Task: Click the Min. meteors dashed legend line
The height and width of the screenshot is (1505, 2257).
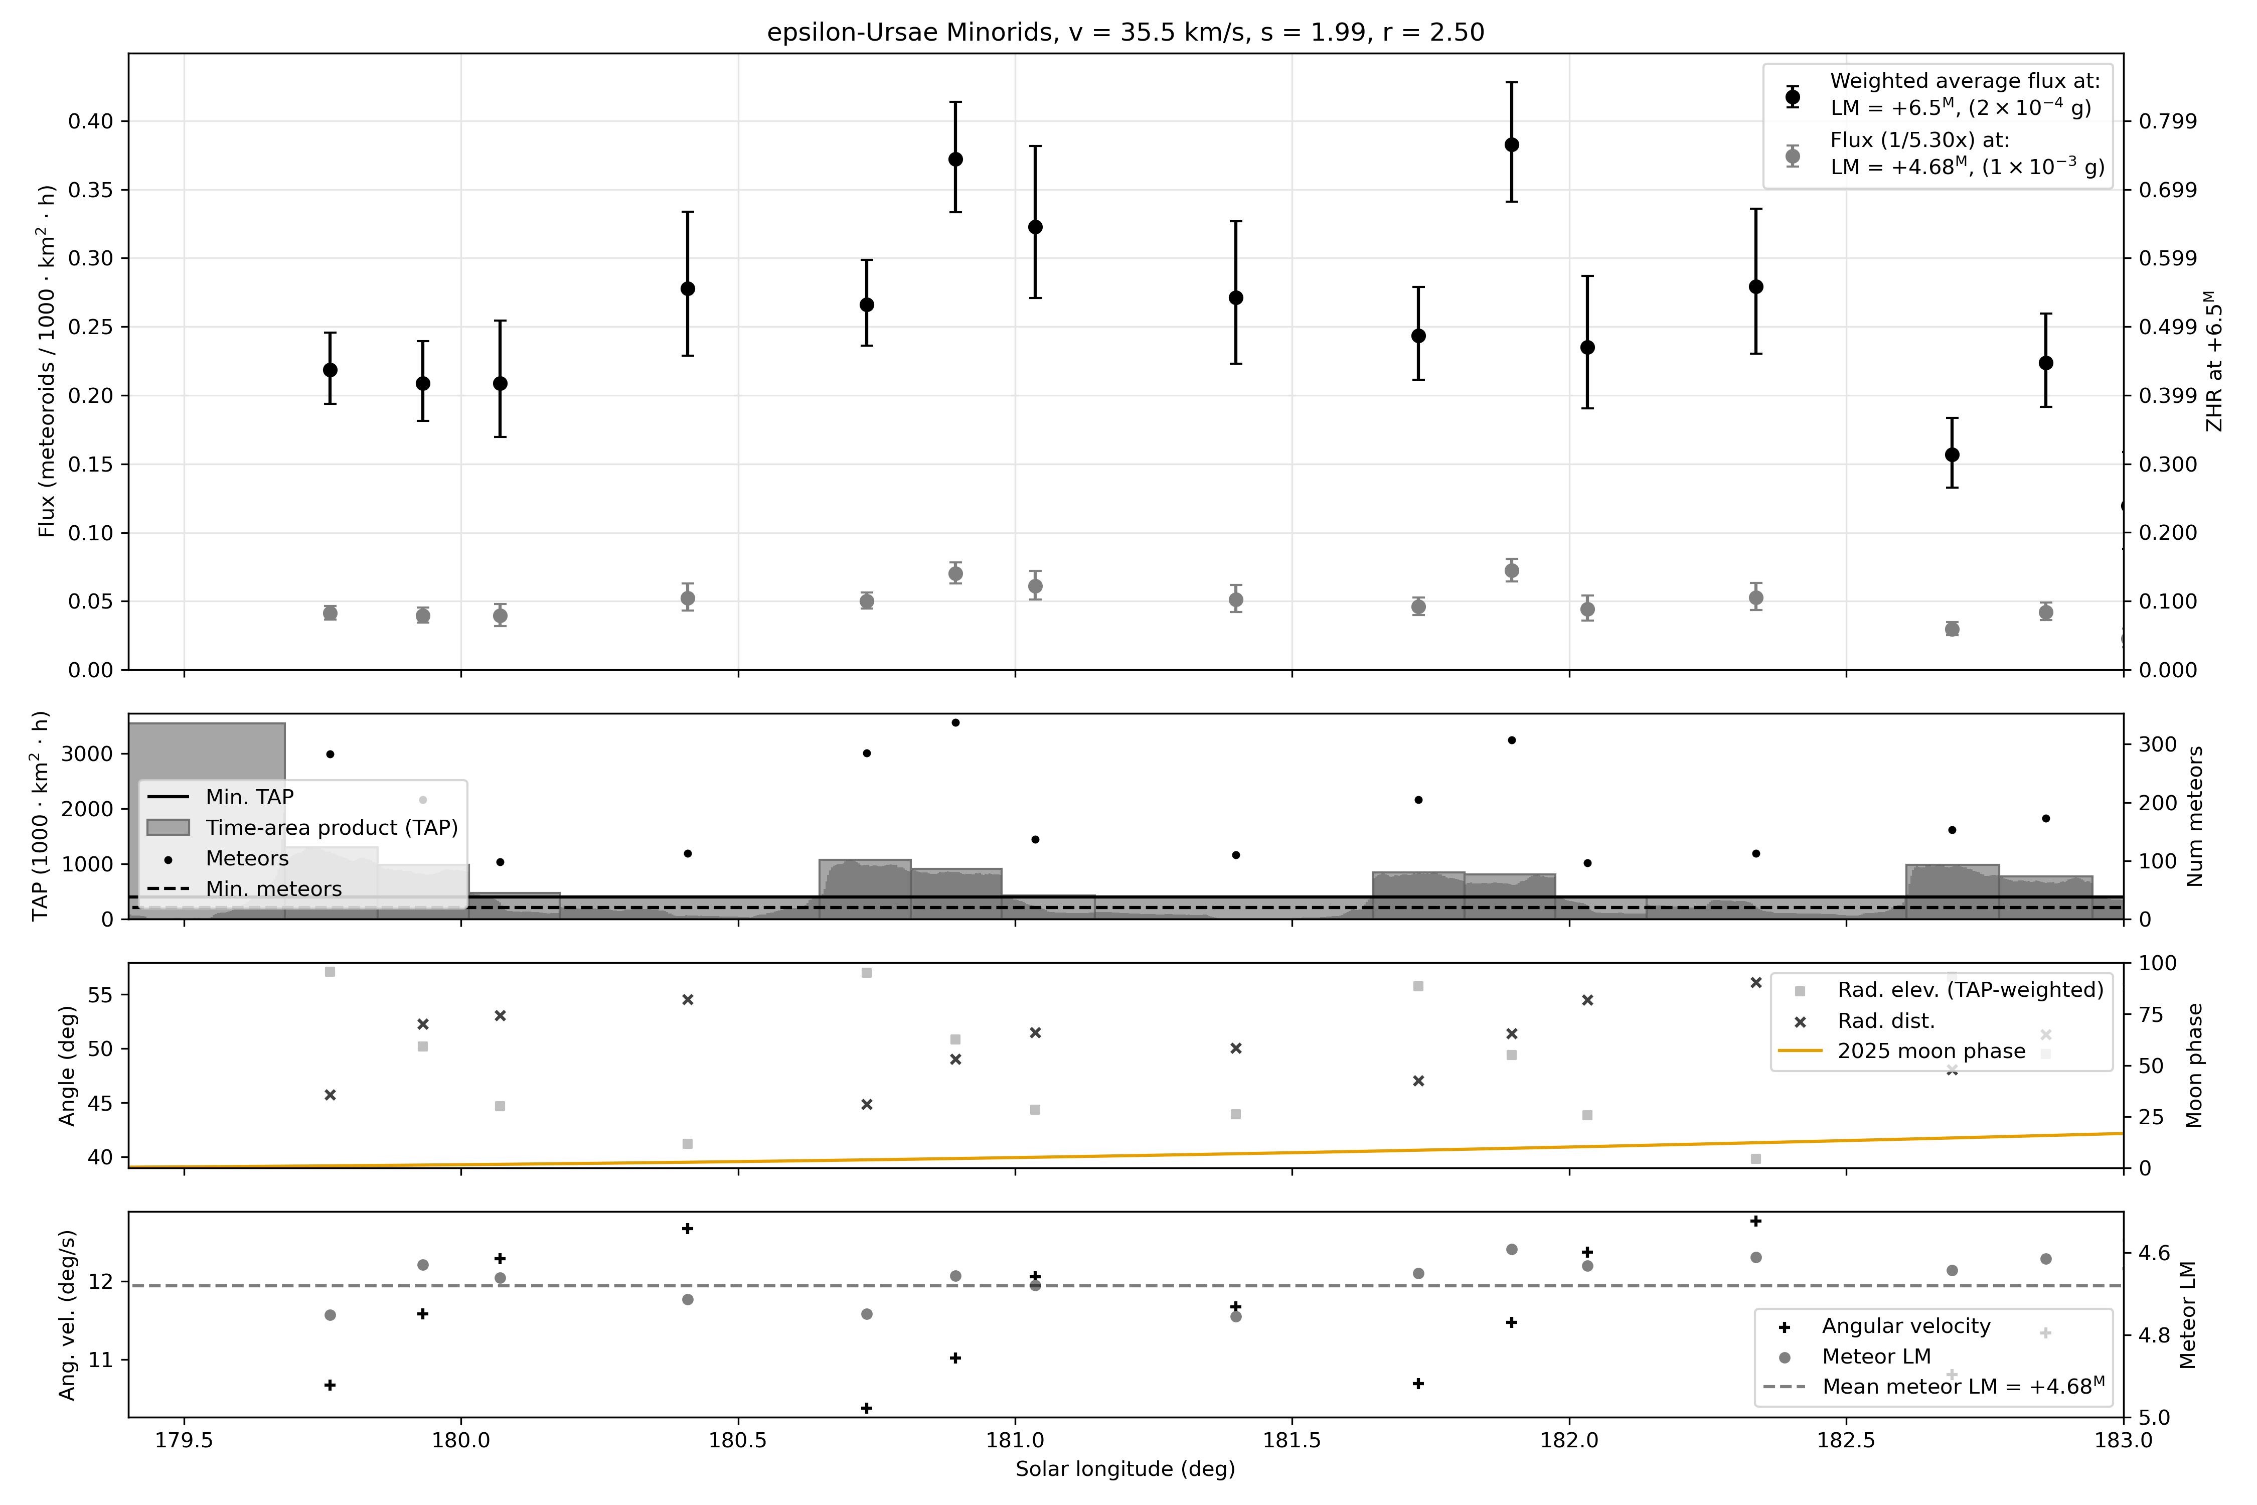Action: [x=168, y=889]
